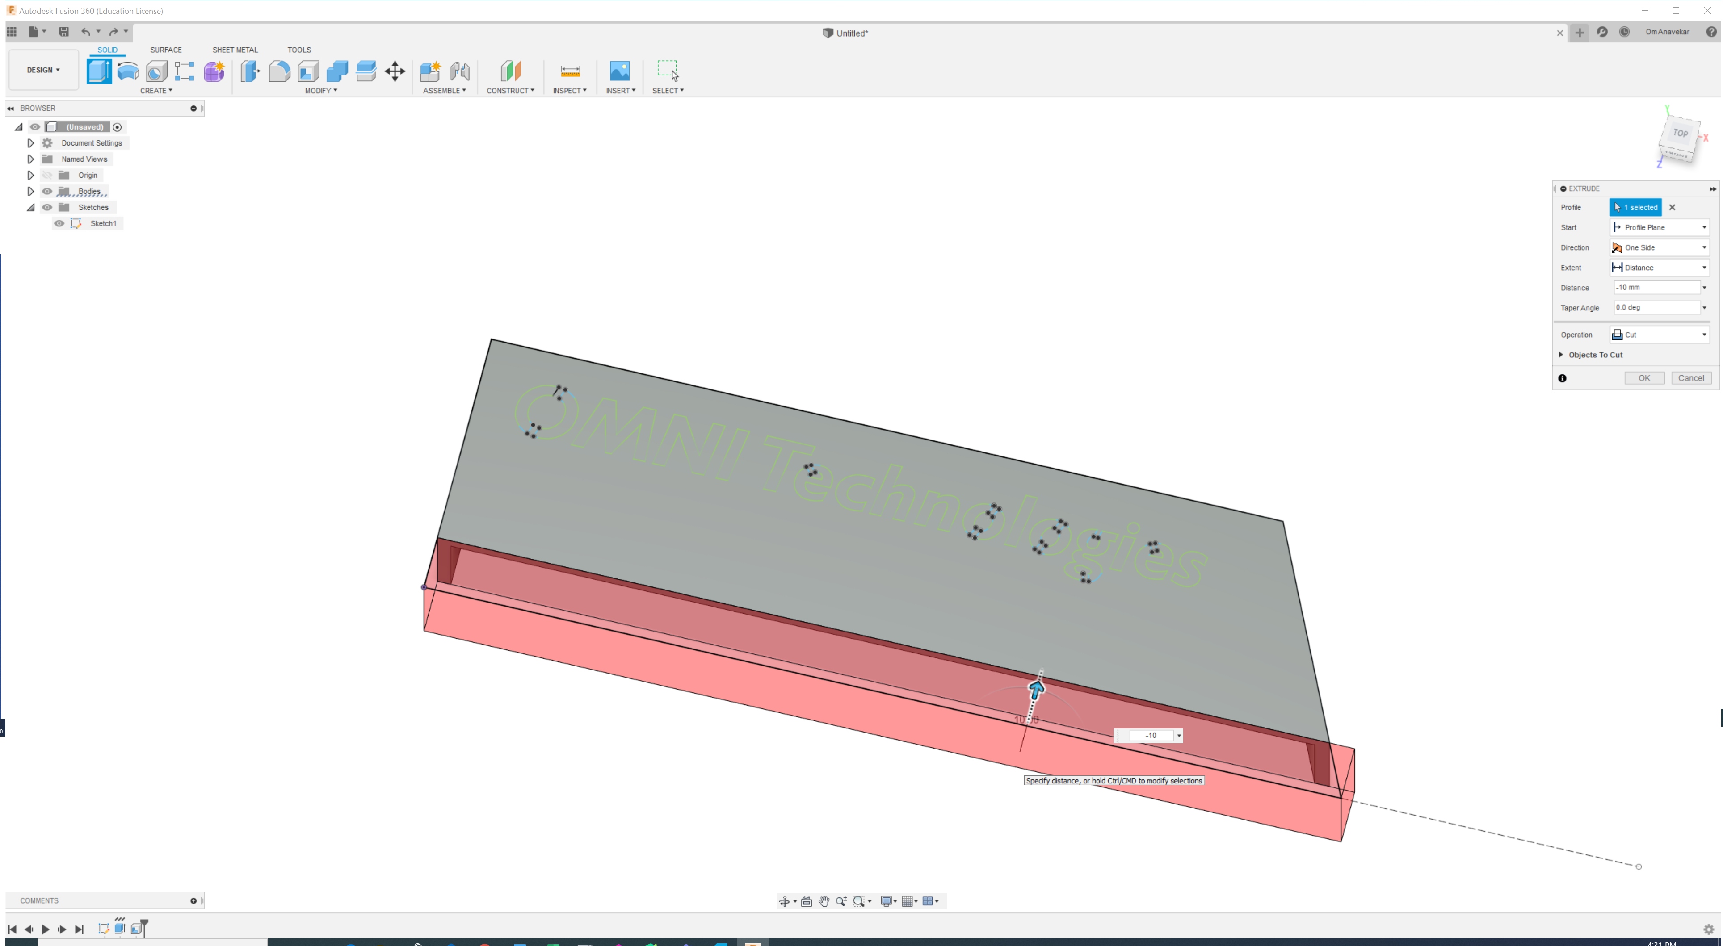The height and width of the screenshot is (946, 1723).
Task: Hide Sketch1 using its eye icon
Action: pyautogui.click(x=59, y=223)
